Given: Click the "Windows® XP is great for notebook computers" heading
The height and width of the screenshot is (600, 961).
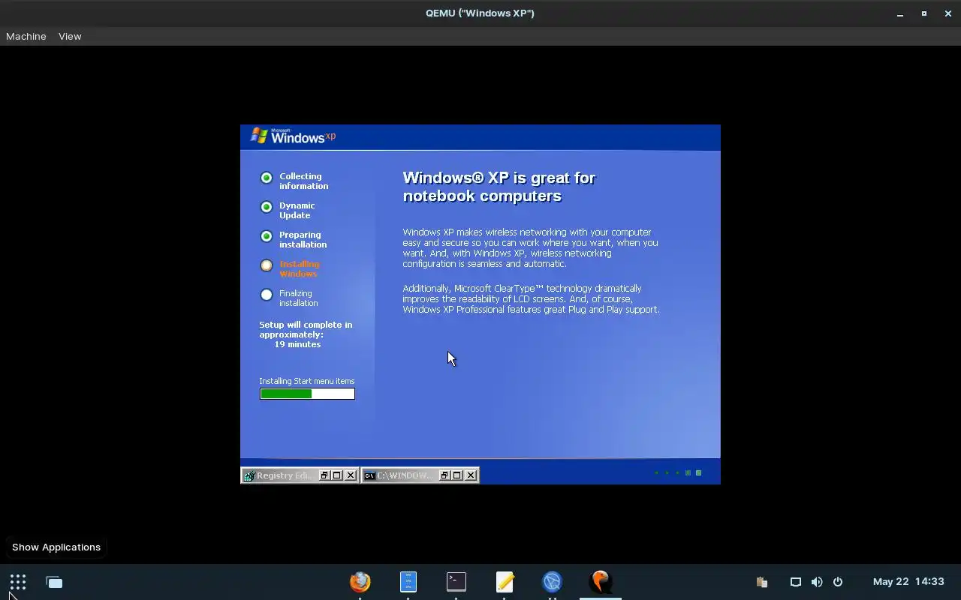Looking at the screenshot, I should tap(499, 187).
